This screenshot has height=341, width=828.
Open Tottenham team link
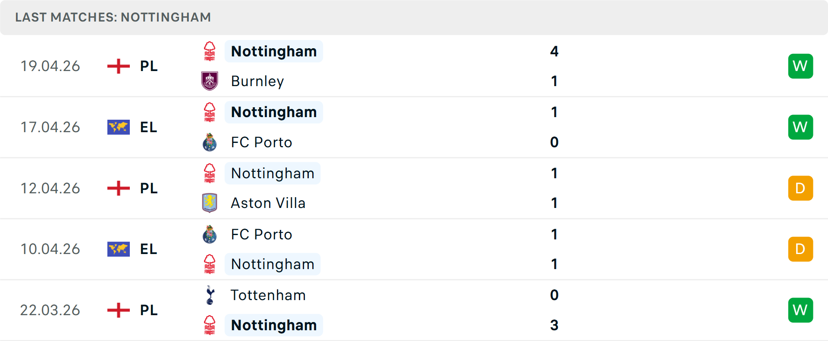[268, 295]
